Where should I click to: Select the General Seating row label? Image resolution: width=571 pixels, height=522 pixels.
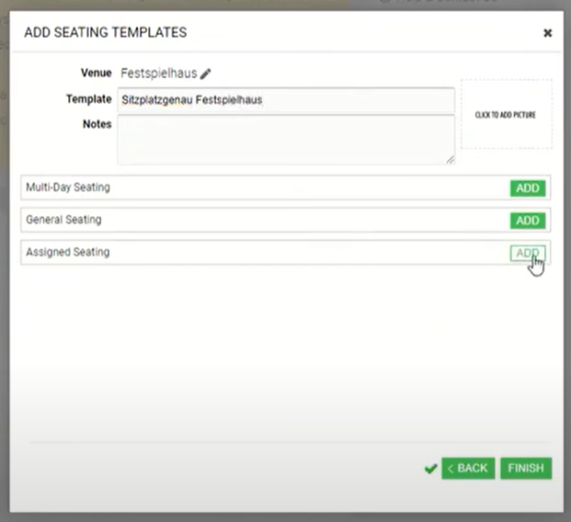click(63, 220)
